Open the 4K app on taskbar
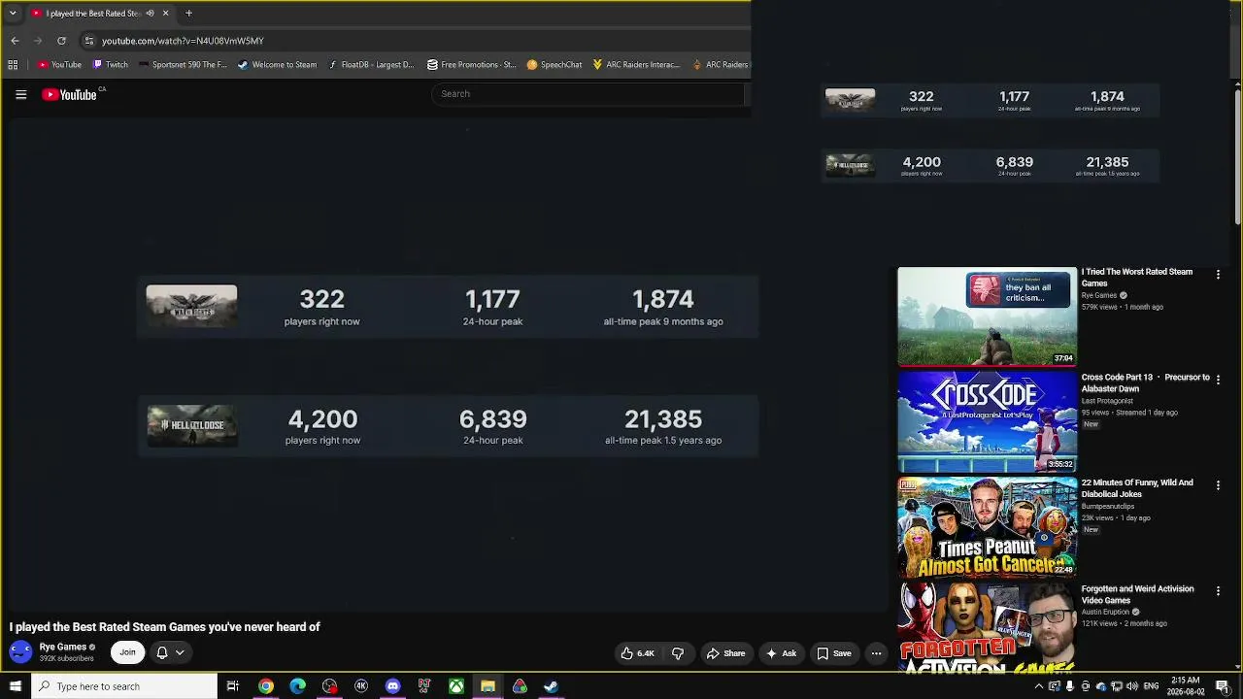The height and width of the screenshot is (699, 1243). 360,686
